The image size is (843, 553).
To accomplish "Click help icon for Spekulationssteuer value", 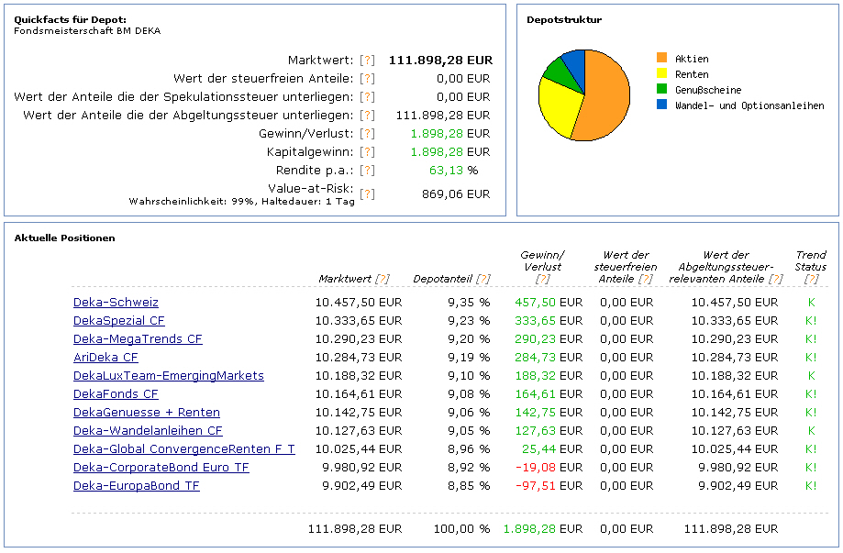I will click(x=367, y=97).
